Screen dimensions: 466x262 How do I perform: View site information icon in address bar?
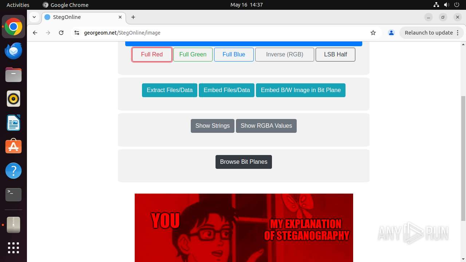click(x=76, y=33)
